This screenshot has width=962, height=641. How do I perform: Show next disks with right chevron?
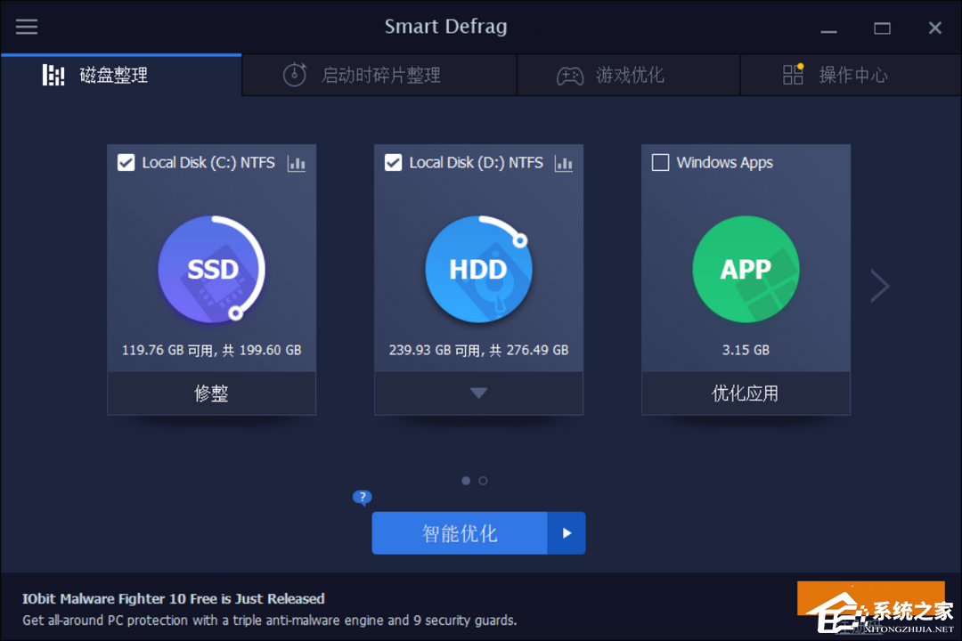[x=880, y=285]
